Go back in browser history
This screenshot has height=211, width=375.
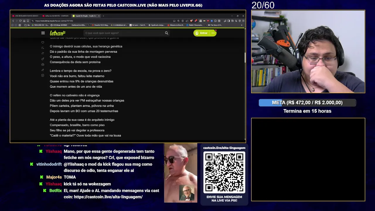pyautogui.click(x=13, y=21)
